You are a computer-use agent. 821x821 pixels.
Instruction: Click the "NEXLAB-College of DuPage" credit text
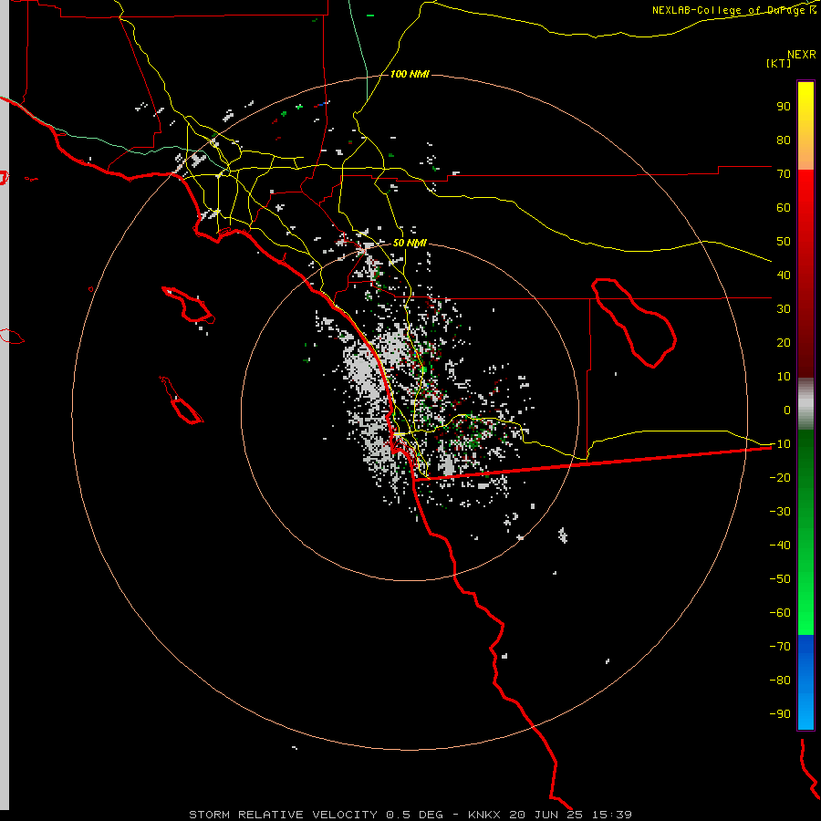point(730,10)
